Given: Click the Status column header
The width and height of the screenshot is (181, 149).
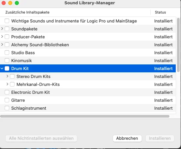Looking at the screenshot, I should click(160, 12).
